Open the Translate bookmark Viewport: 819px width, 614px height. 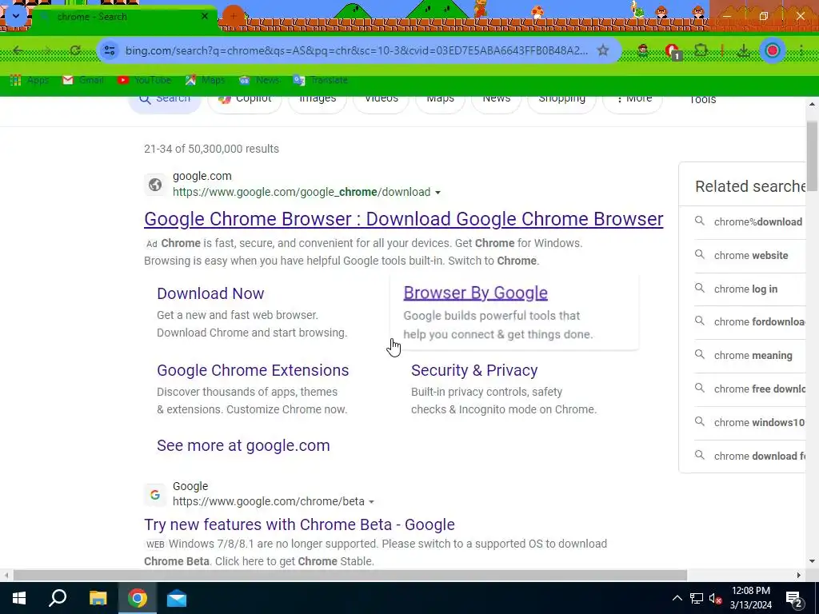320,80
